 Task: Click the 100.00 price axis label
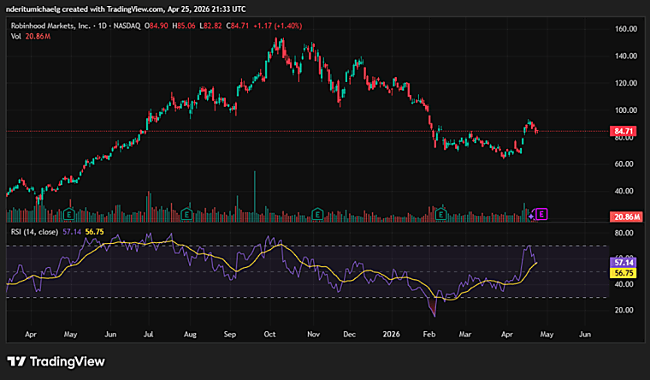626,110
